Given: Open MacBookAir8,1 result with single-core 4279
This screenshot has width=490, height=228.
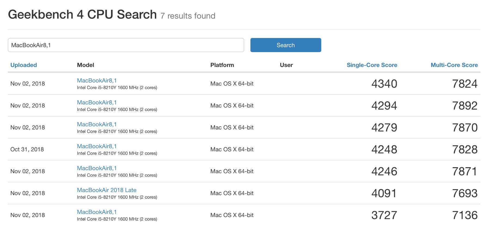Looking at the screenshot, I should (x=97, y=124).
